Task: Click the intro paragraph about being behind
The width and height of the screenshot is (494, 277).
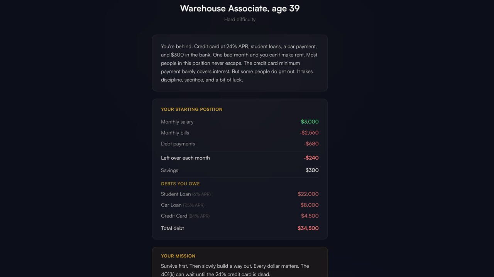Action: (240, 63)
